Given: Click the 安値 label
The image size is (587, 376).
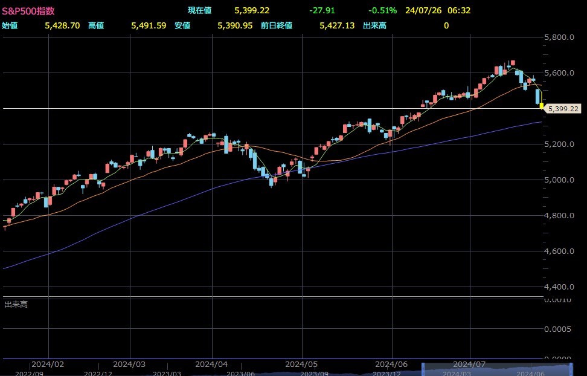Looking at the screenshot, I should pos(183,25).
